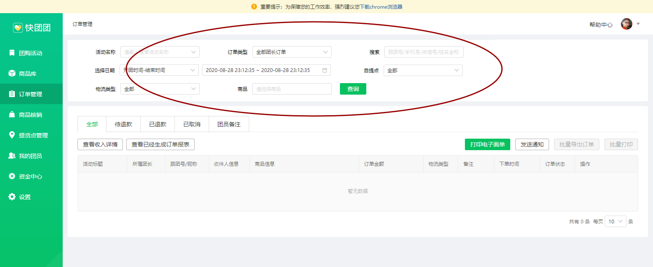653x267 pixels.
Task: Click the 商品库 box icon
Action: [12, 73]
